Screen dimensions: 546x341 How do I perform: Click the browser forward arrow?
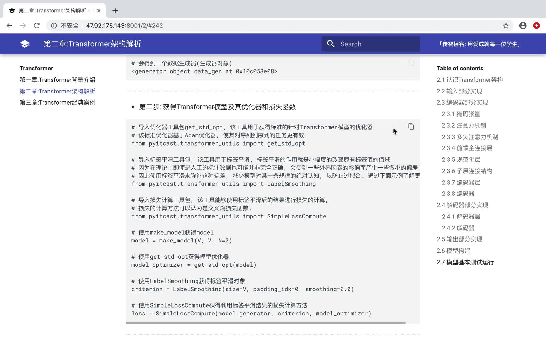click(x=23, y=26)
